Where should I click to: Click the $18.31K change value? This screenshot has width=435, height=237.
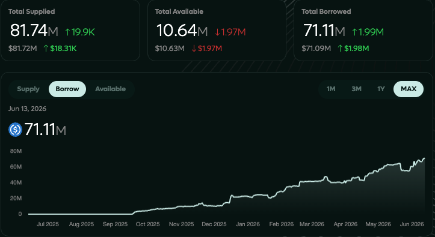pyautogui.click(x=63, y=49)
